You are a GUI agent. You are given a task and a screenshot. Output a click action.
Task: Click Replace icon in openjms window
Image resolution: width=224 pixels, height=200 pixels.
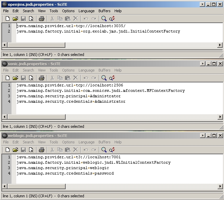(112, 19)
